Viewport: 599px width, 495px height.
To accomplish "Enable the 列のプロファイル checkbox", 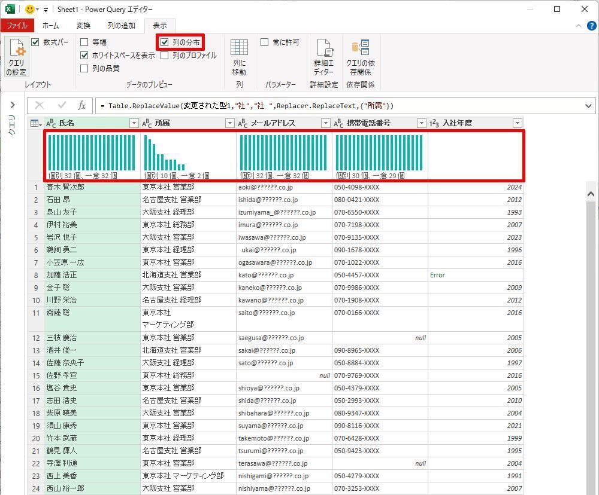I will click(165, 55).
